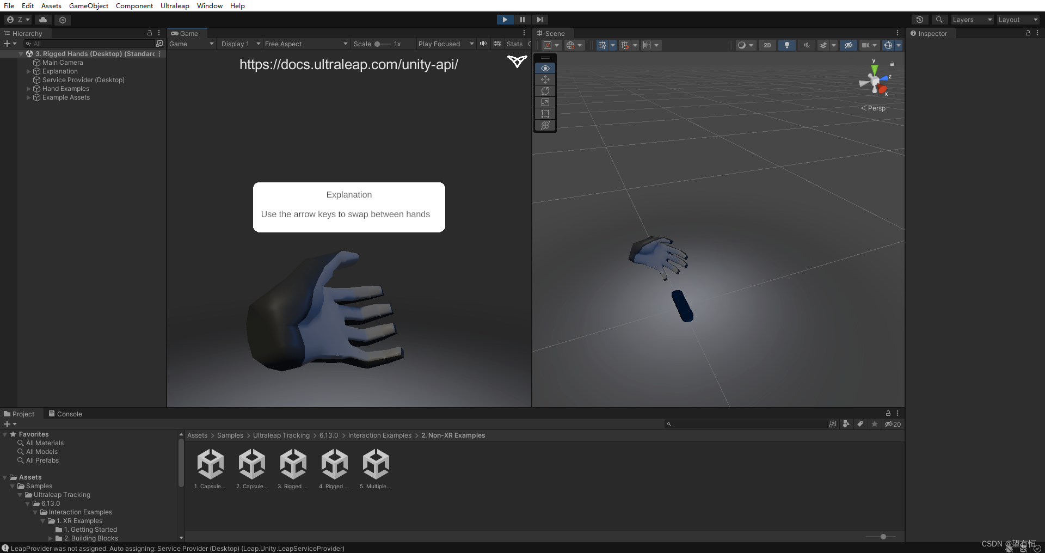This screenshot has height=553, width=1045.
Task: Lock the Inspector panel
Action: (x=1028, y=33)
